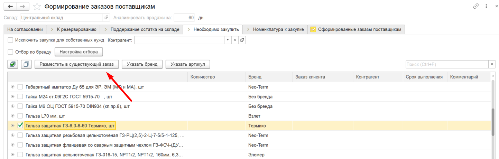Focus the 'Поиск (Ctrl+F)' search field

point(447,64)
